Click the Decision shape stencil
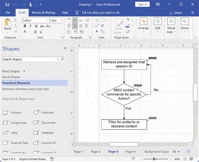Image resolution: width=199 pixels, height=162 pixels. click(x=44, y=112)
